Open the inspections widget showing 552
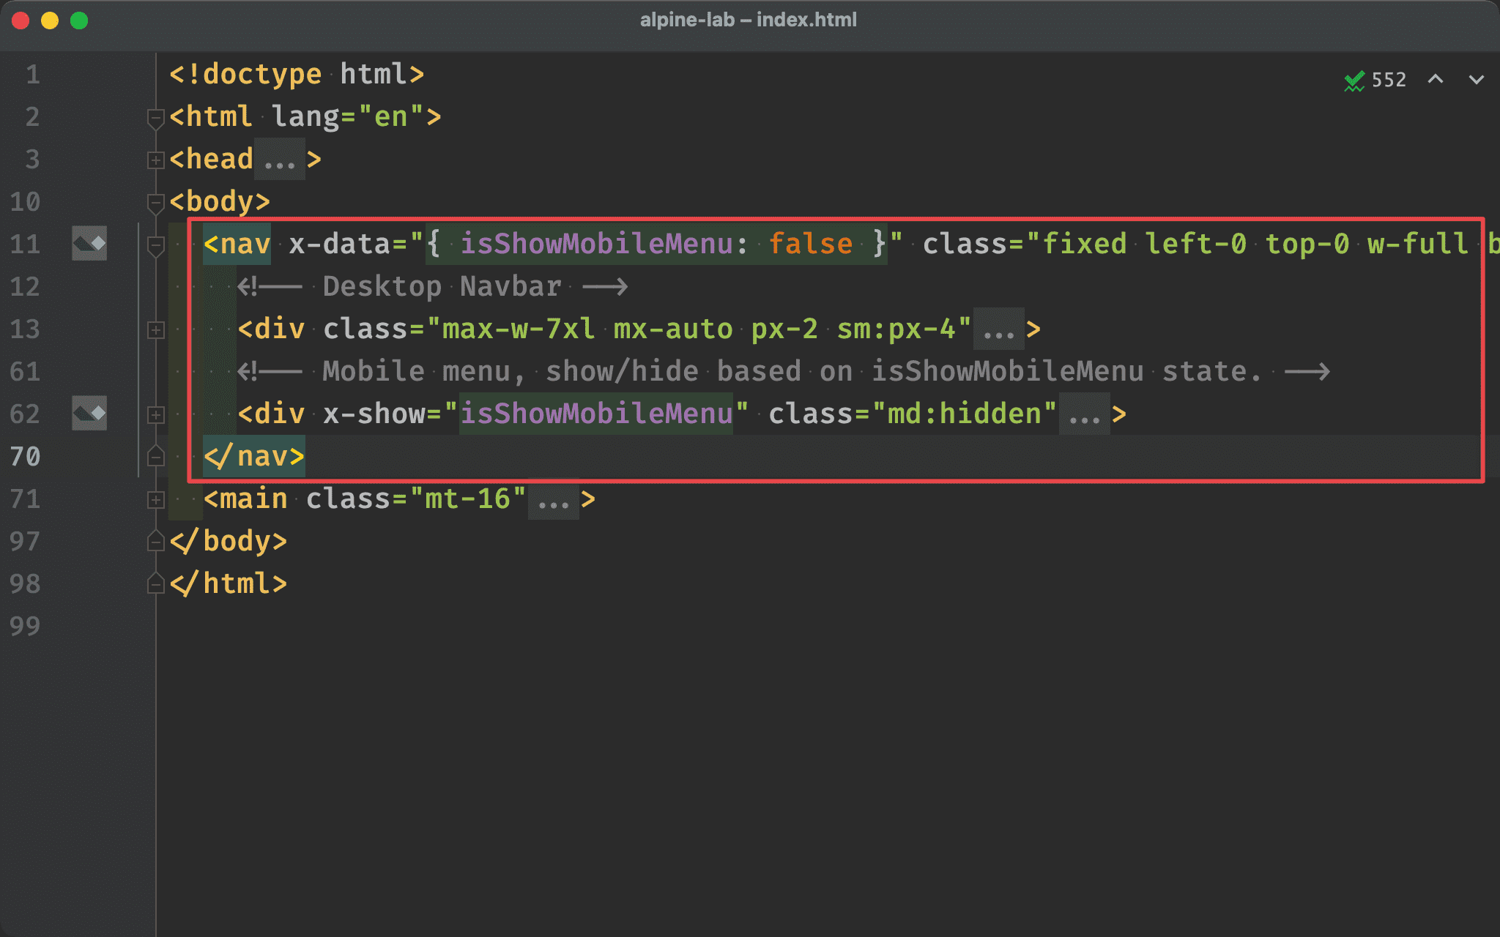 click(x=1375, y=80)
